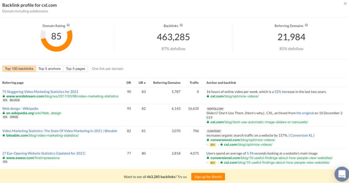The image size is (349, 183).
Task: Click the 4,075 traffic value
Action: click(194, 153)
